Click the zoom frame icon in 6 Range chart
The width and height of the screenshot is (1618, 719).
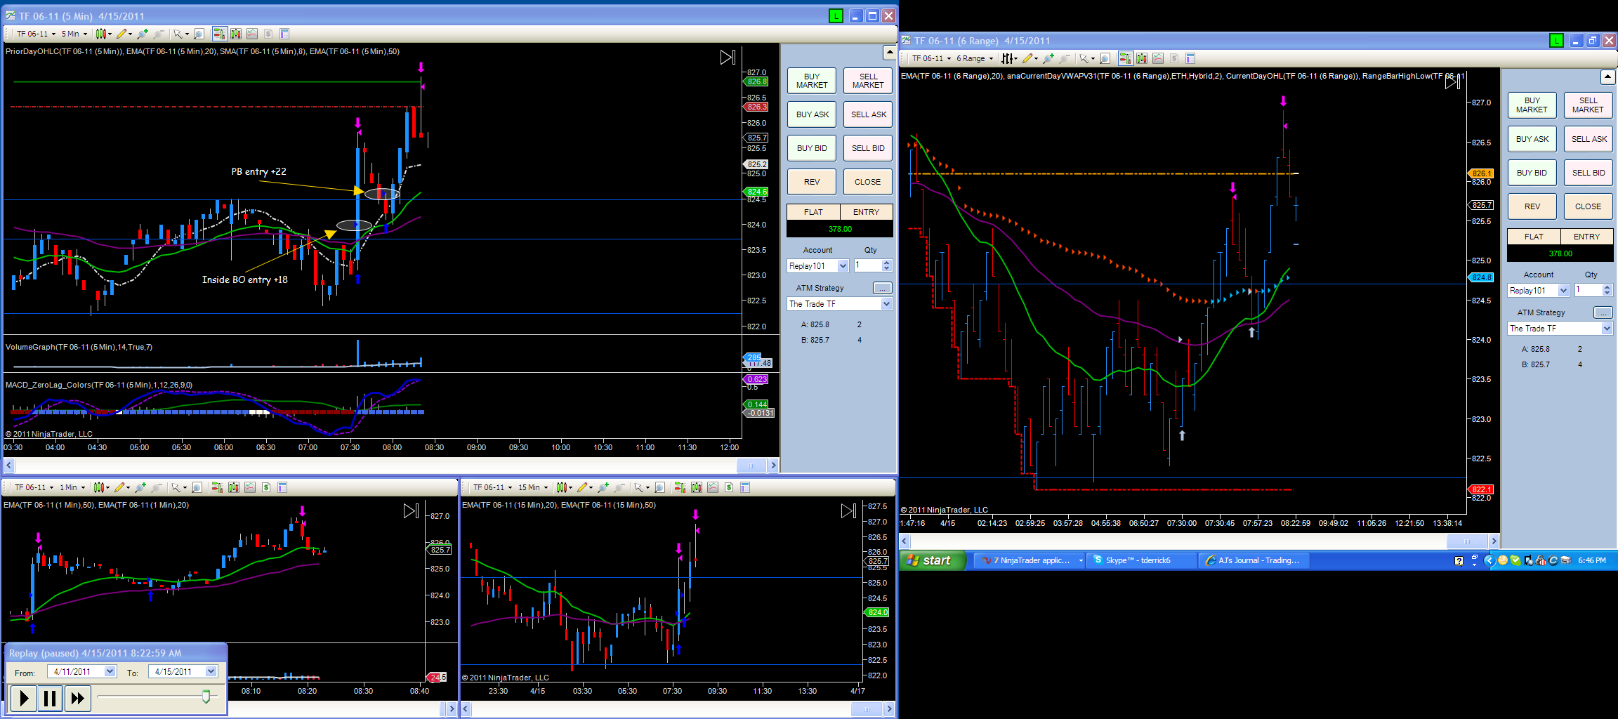(1105, 58)
